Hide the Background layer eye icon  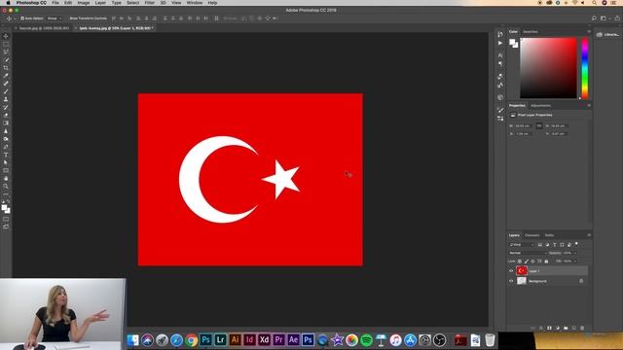point(511,281)
